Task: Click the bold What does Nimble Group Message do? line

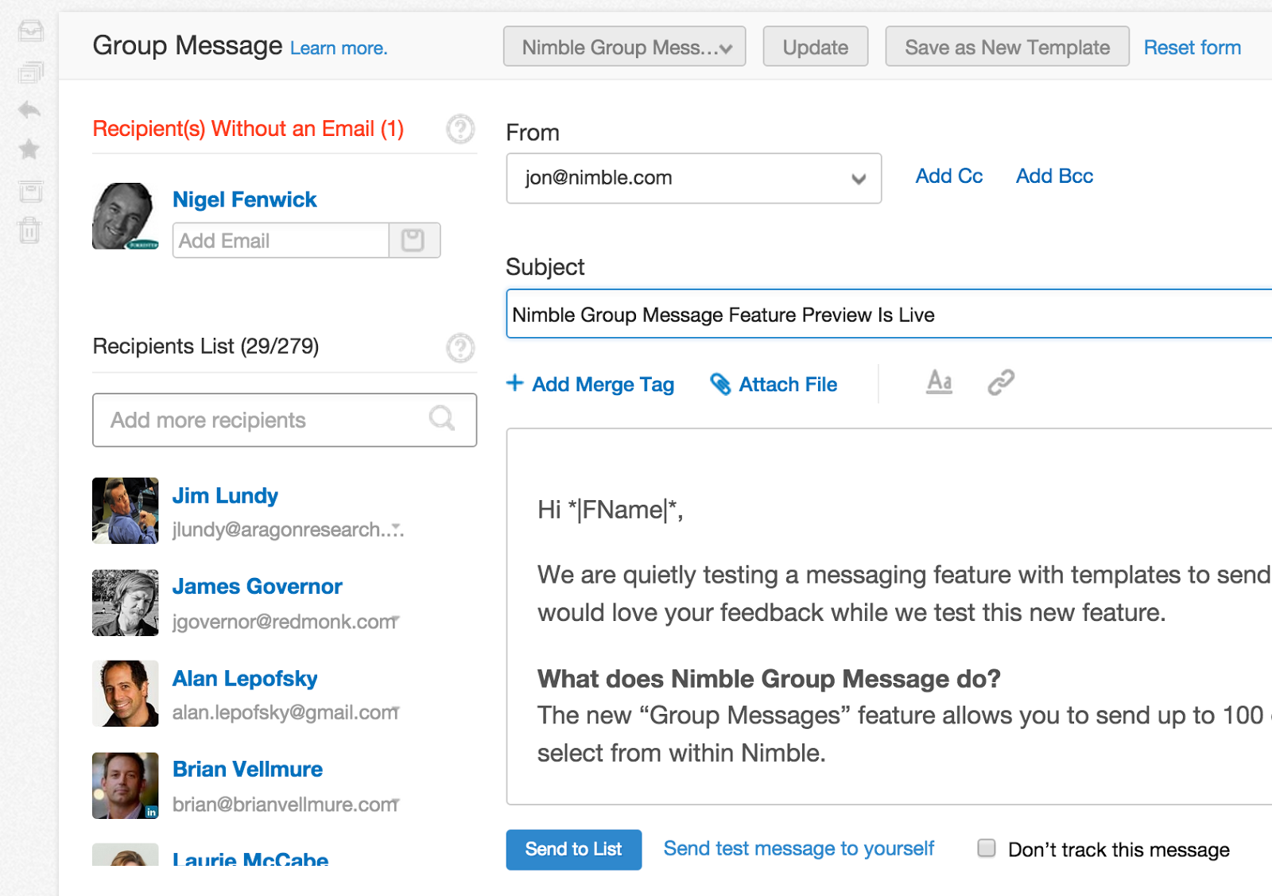Action: [769, 679]
